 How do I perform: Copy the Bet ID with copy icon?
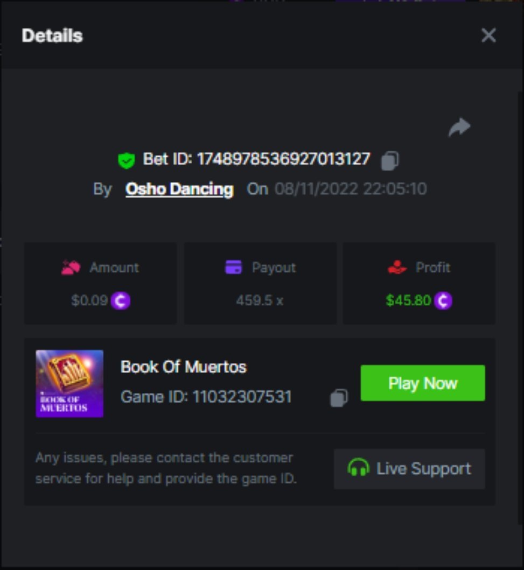(x=390, y=161)
